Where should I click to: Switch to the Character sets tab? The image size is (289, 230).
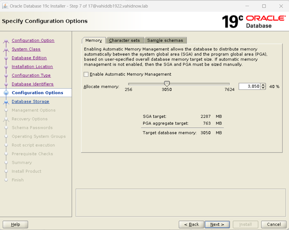click(125, 40)
